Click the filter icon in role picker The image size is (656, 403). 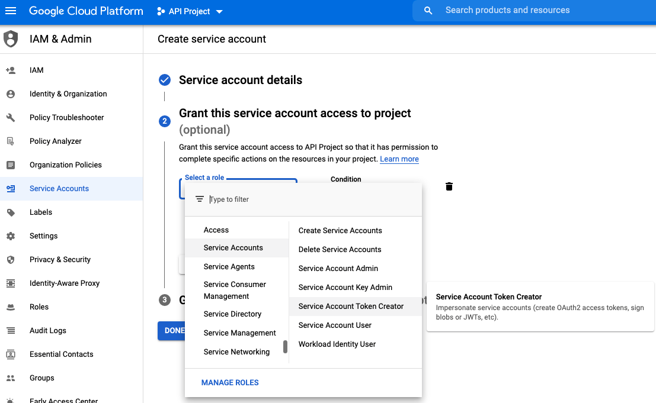200,199
